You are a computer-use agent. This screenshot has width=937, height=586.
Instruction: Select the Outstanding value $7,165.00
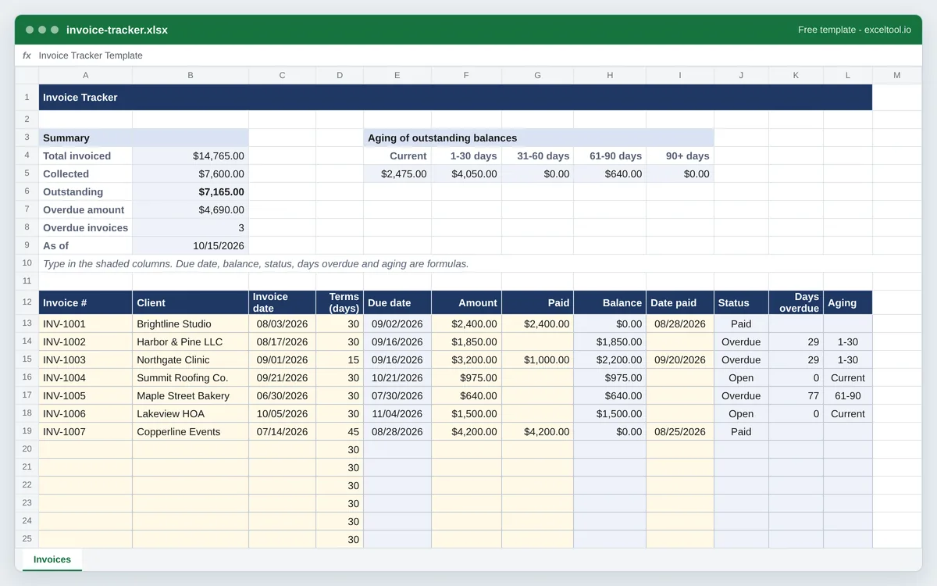191,191
